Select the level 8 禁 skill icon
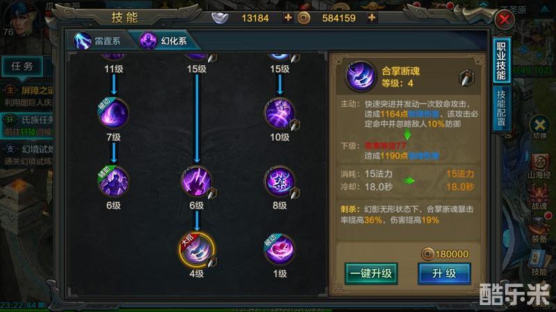The width and height of the screenshot is (556, 312). tap(280, 182)
